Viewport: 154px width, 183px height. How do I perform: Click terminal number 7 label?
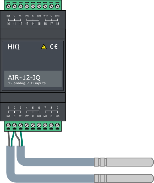(45, 108)
